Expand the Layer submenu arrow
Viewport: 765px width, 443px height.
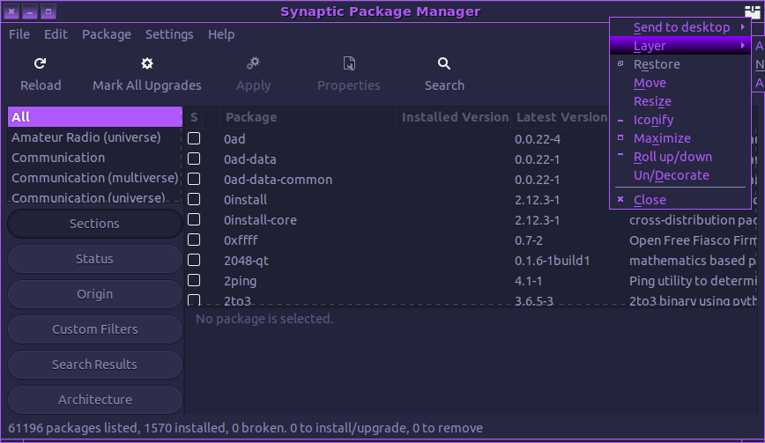click(743, 45)
